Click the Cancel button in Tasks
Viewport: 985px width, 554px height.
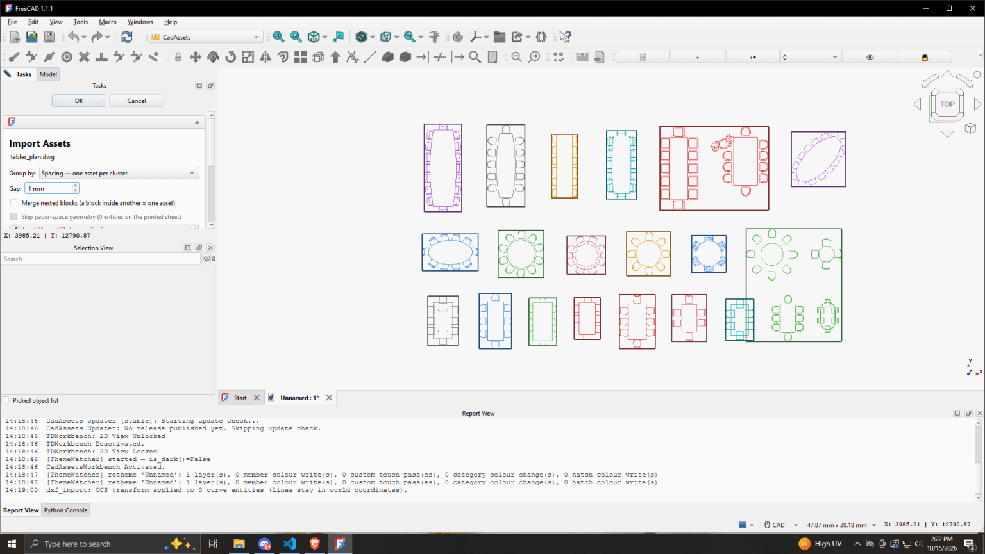(137, 101)
